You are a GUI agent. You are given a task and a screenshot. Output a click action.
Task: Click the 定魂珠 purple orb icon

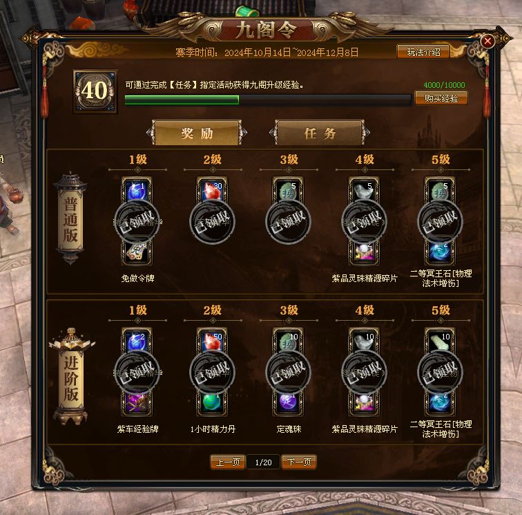[x=288, y=403]
